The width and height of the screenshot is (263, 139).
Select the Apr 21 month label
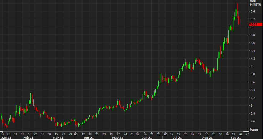[x=88, y=137]
